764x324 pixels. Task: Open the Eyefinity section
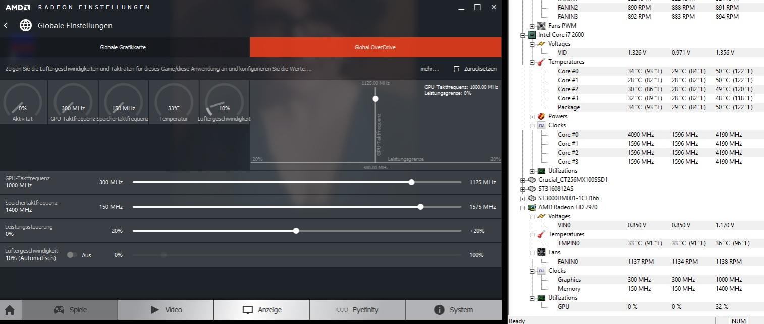click(357, 310)
